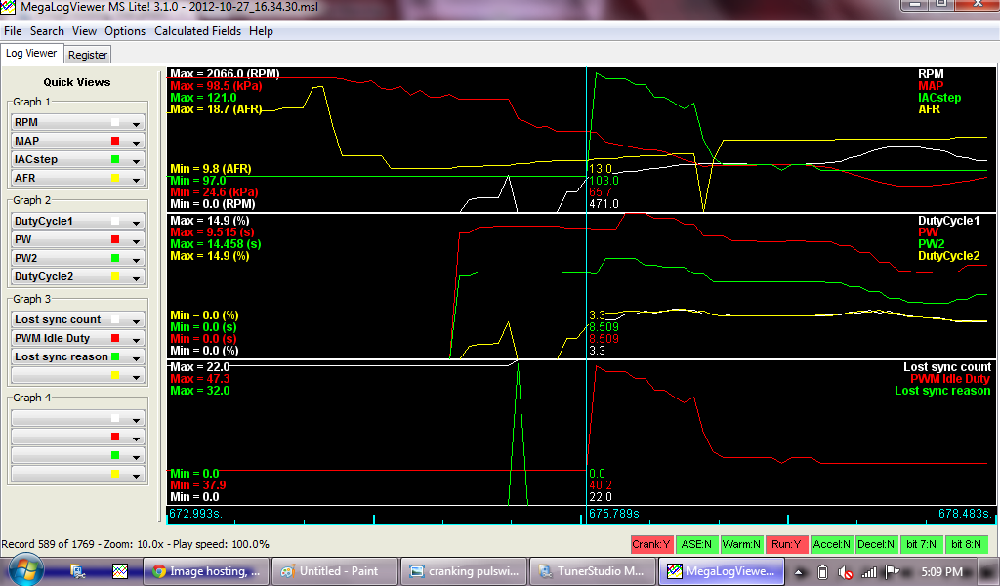
Task: Click the red swatch on MAP field
Action: click(x=115, y=141)
